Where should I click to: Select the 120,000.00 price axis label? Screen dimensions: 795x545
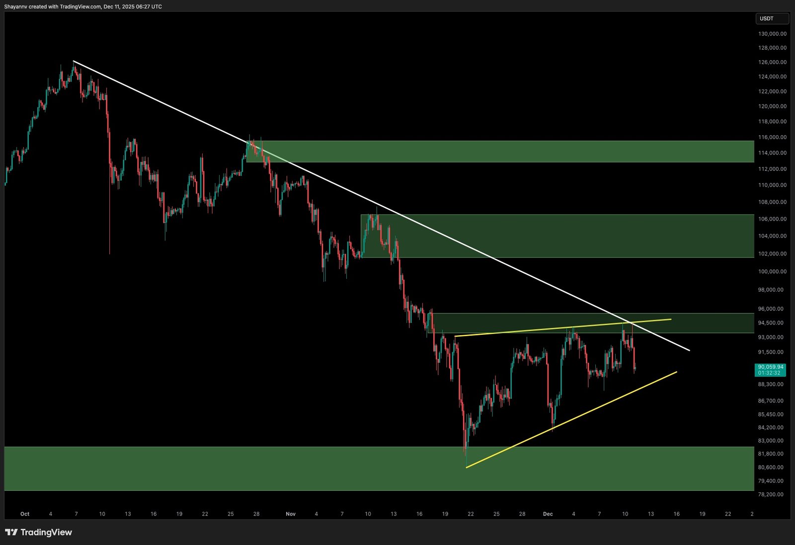point(772,106)
